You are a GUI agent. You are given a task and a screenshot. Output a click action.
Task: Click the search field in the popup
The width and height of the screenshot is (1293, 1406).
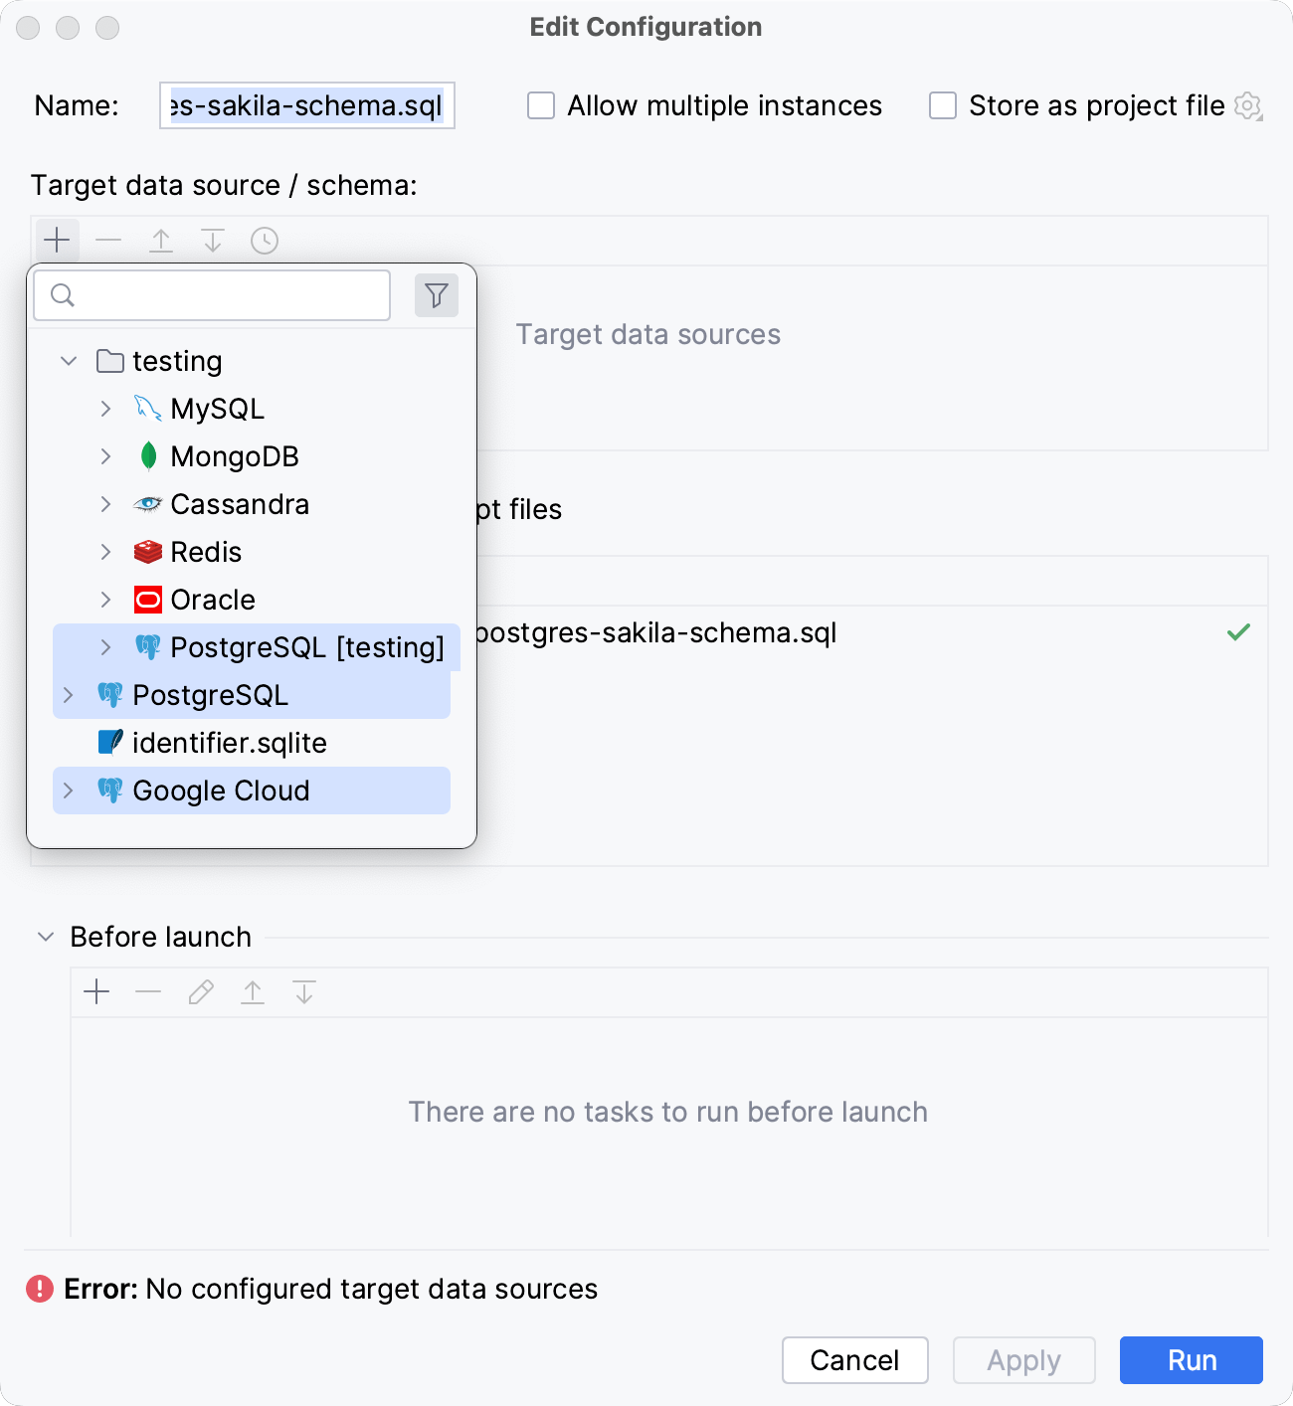click(x=211, y=294)
